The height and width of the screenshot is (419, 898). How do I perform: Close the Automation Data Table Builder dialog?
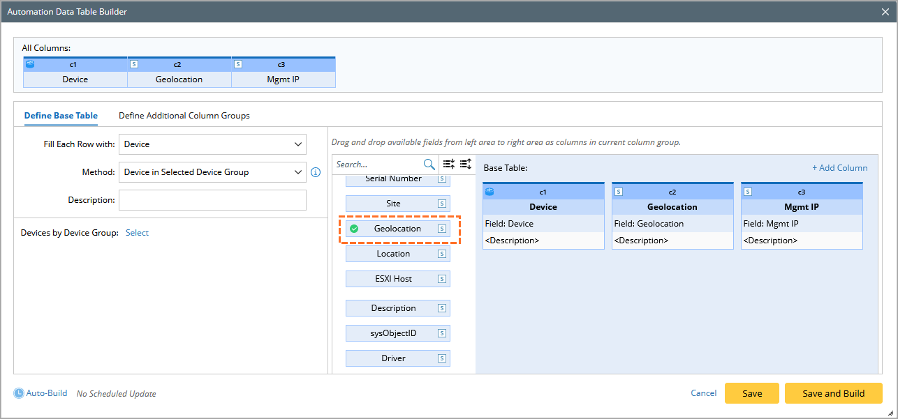886,12
